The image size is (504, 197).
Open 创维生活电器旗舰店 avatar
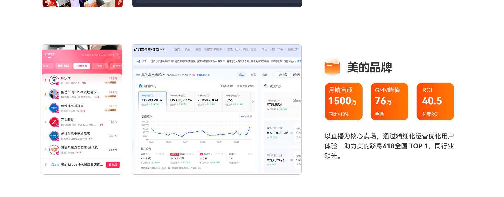pos(54,136)
